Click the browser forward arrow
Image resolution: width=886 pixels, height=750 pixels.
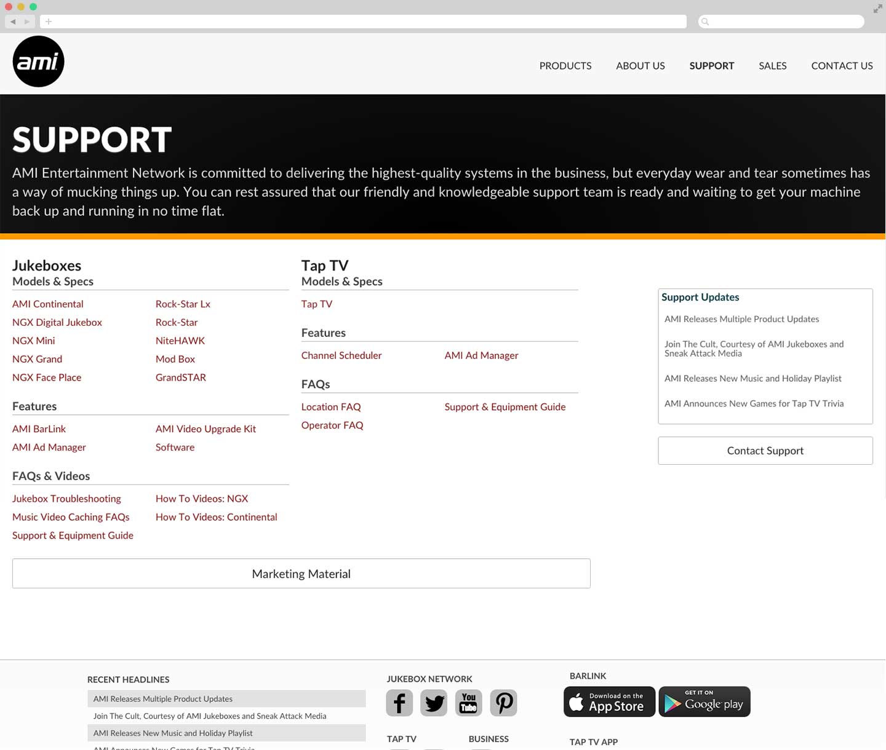(27, 22)
